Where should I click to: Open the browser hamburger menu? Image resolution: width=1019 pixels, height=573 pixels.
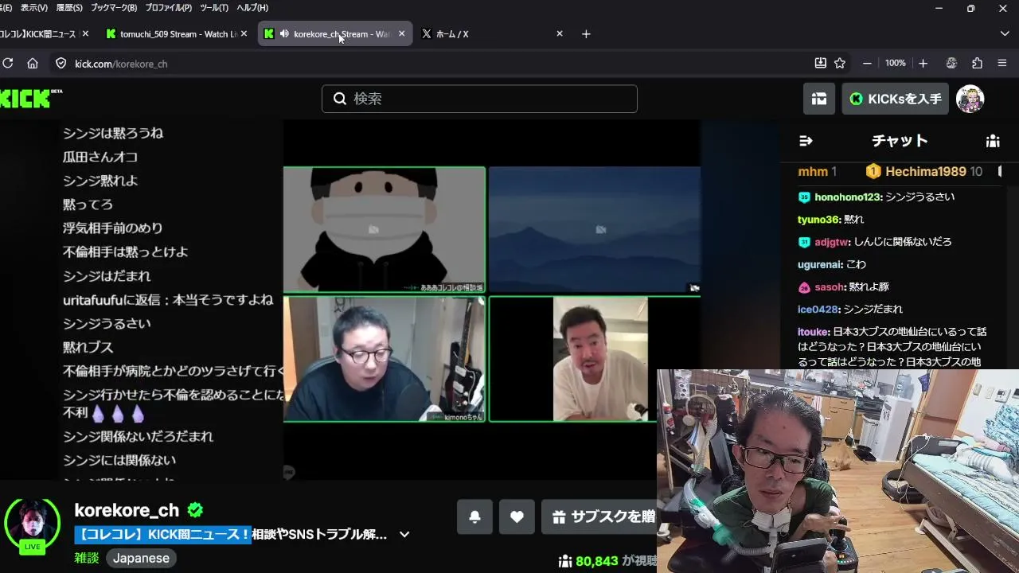coord(1002,64)
